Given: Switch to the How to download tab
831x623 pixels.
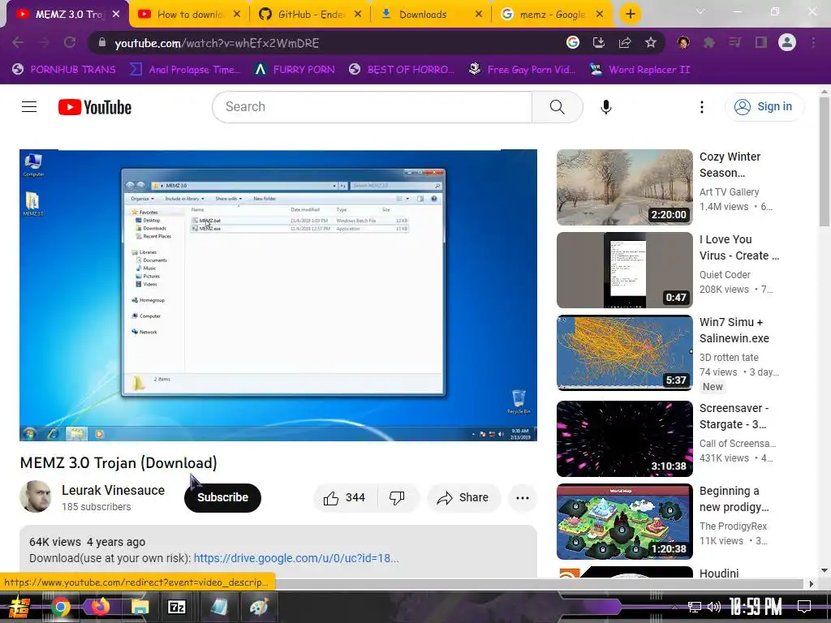Looking at the screenshot, I should pyautogui.click(x=190, y=15).
